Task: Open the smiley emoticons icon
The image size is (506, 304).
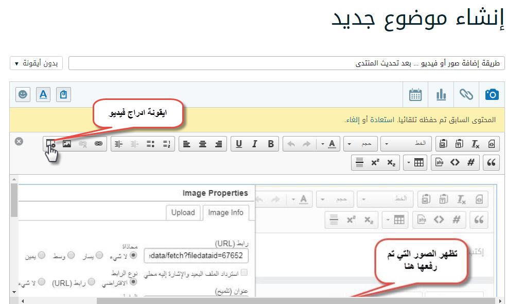Action: (x=23, y=94)
